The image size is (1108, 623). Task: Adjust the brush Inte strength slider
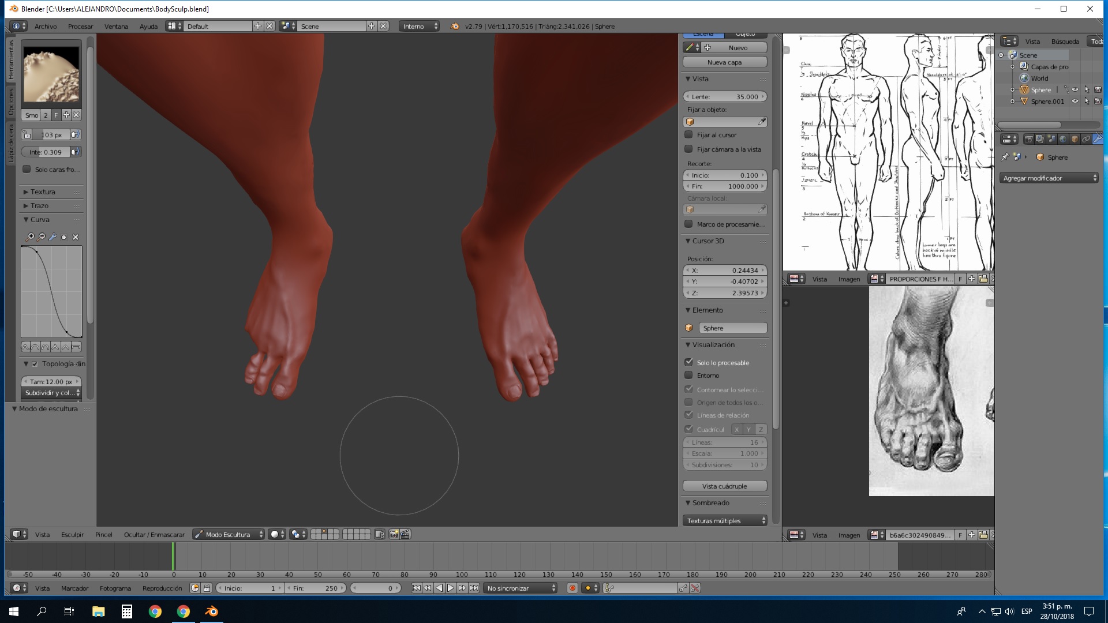point(46,152)
